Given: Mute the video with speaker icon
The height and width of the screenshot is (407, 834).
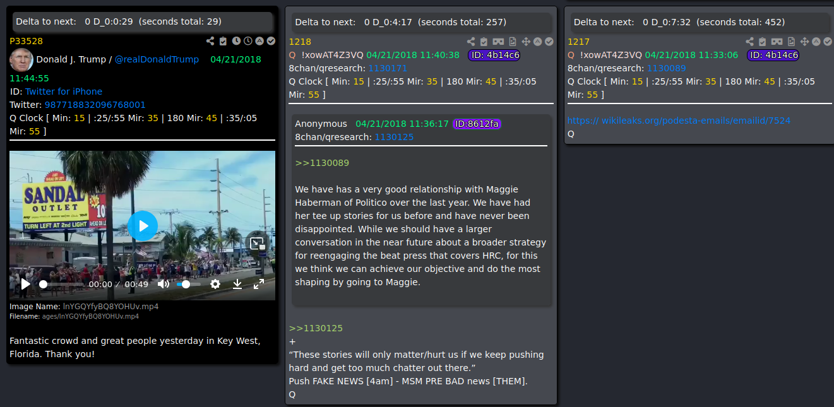Looking at the screenshot, I should (164, 284).
